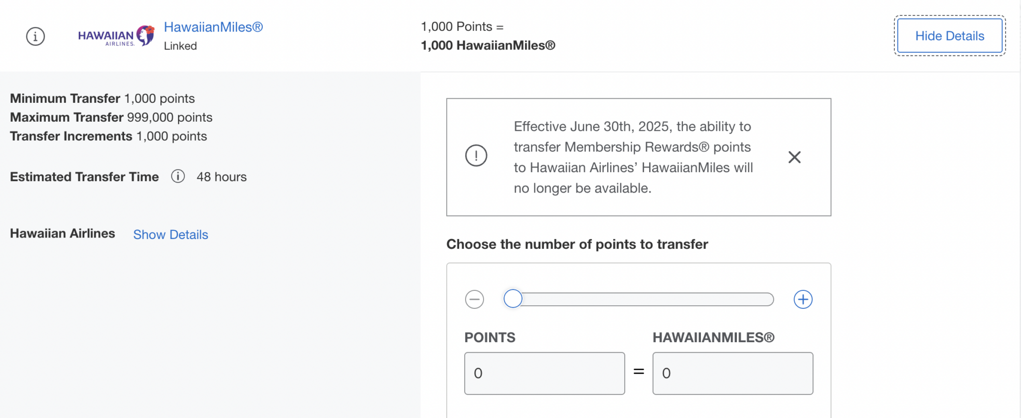
Task: Click the equals sign between point fields
Action: (639, 372)
